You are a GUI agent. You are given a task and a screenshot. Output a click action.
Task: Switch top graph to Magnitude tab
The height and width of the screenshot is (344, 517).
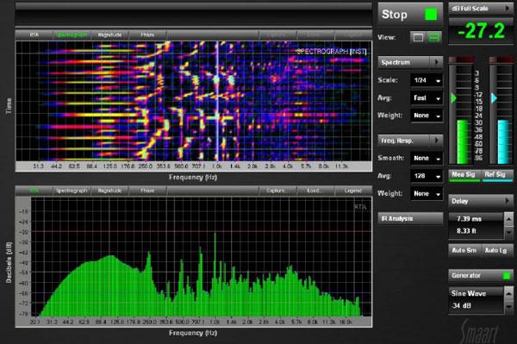tap(109, 34)
